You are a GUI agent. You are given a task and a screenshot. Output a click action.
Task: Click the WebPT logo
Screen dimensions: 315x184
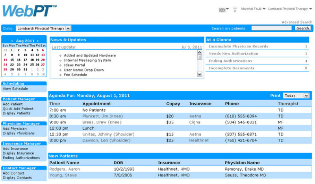(x=29, y=11)
